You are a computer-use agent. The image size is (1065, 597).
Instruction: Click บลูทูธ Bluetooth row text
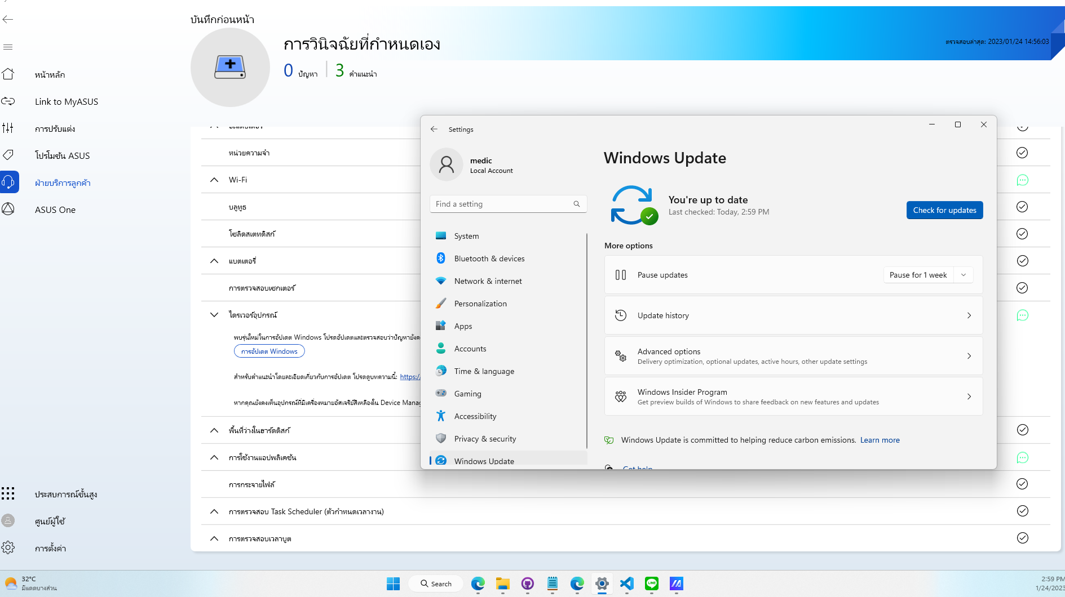(237, 207)
